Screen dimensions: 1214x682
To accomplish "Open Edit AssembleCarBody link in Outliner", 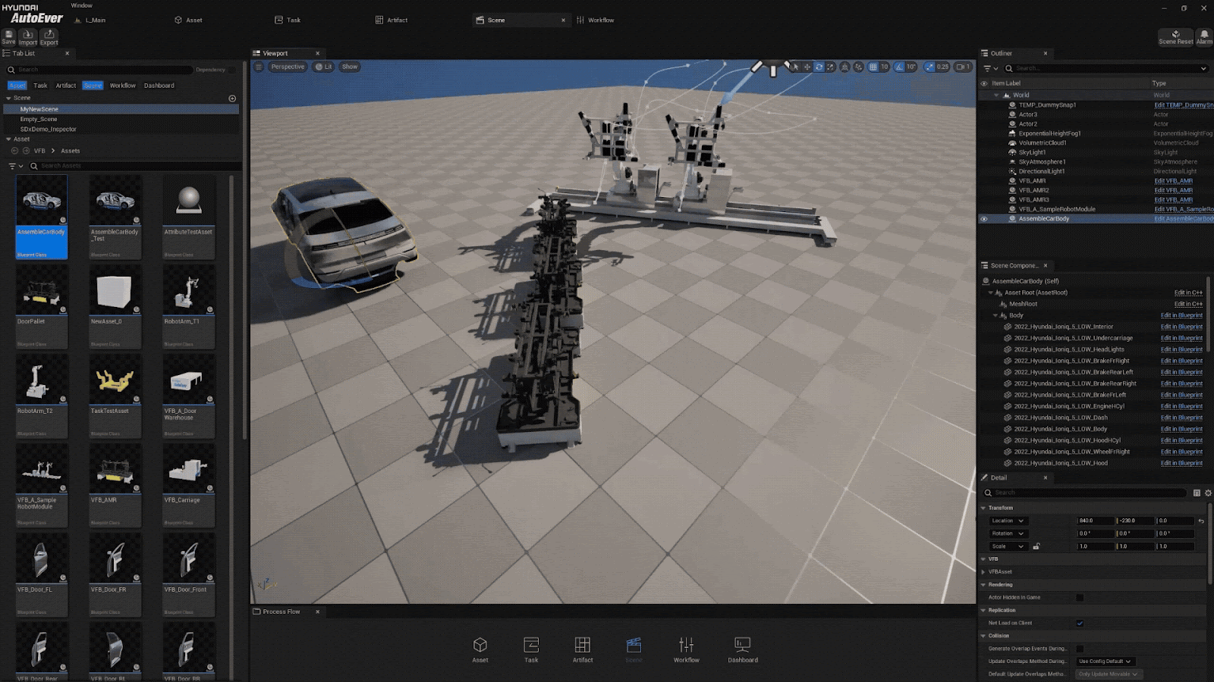I will click(1184, 219).
